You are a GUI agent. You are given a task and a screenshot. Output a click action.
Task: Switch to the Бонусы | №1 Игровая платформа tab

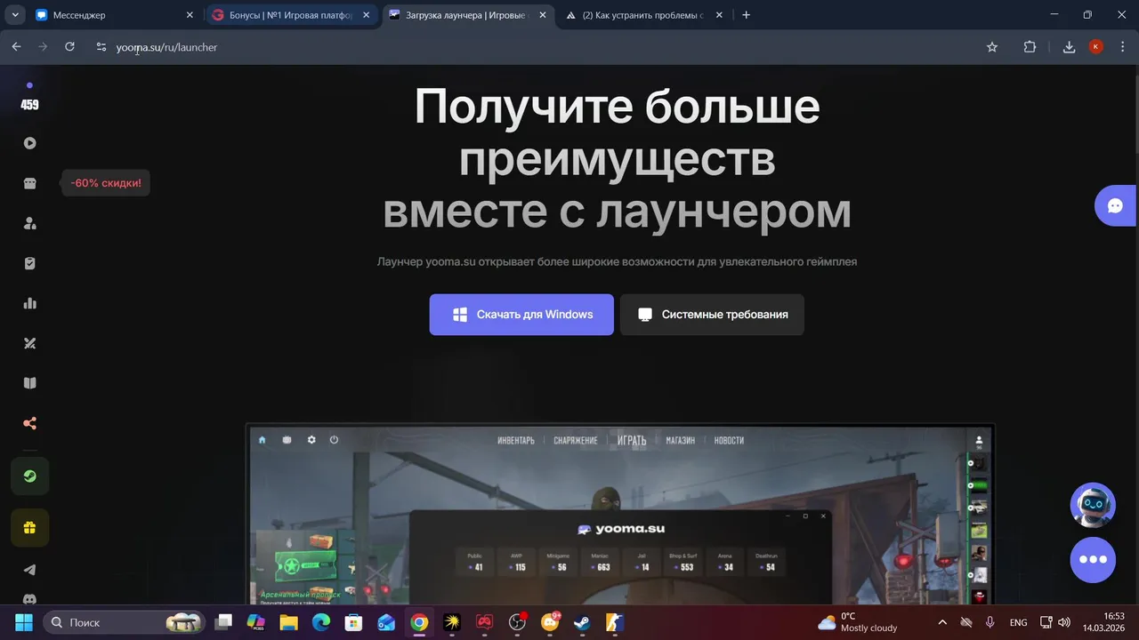coord(290,15)
